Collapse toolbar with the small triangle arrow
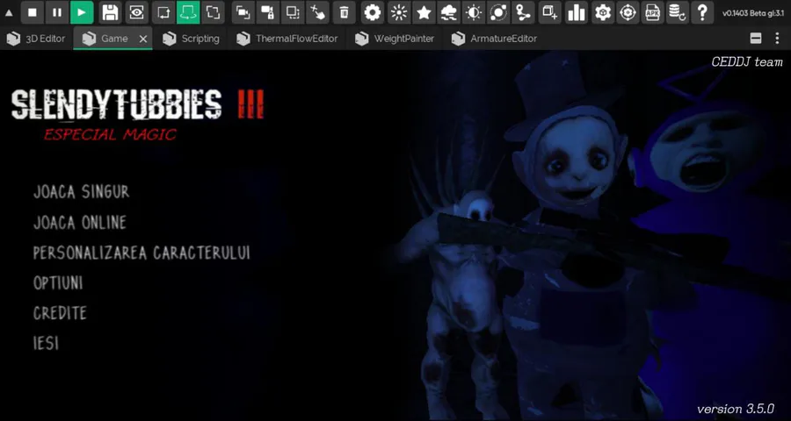 click(x=9, y=12)
